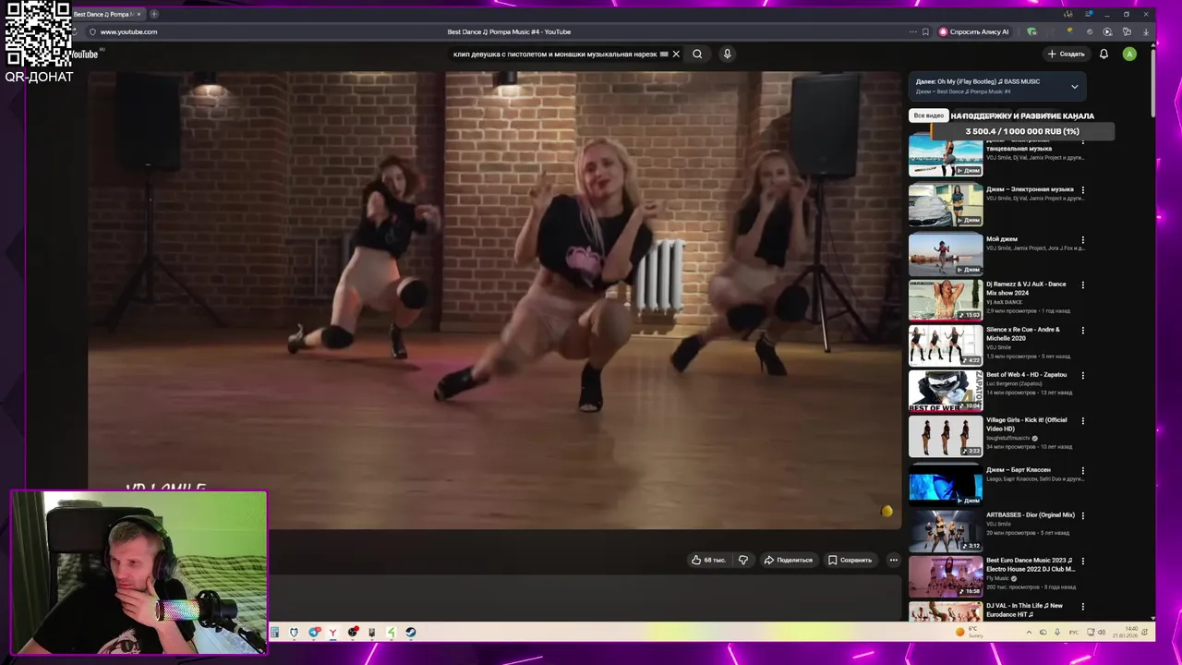The image size is (1182, 665).
Task: Click into the YouTube search text box
Action: pyautogui.click(x=554, y=54)
